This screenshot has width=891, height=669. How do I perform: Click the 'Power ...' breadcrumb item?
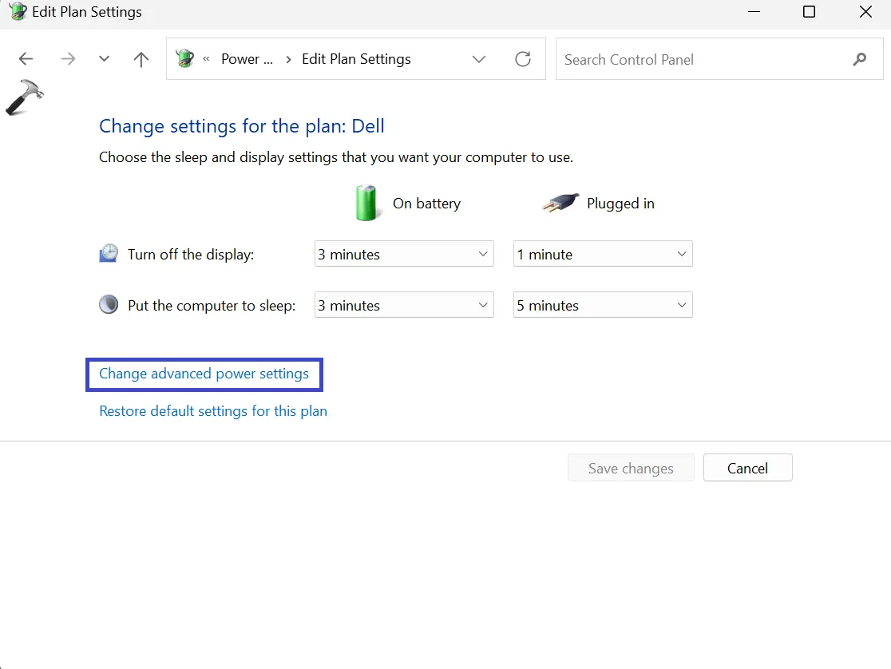[x=246, y=59]
